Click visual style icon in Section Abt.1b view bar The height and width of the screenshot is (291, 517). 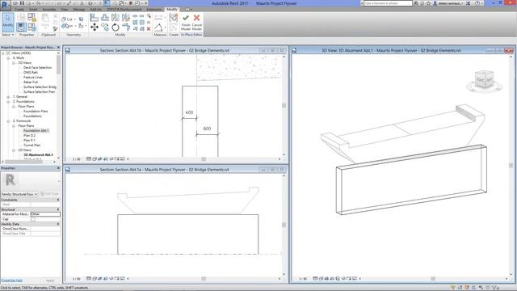click(95, 159)
